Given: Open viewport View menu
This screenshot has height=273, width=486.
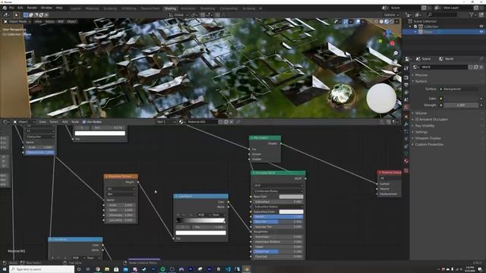Looking at the screenshot, I should coord(38,22).
